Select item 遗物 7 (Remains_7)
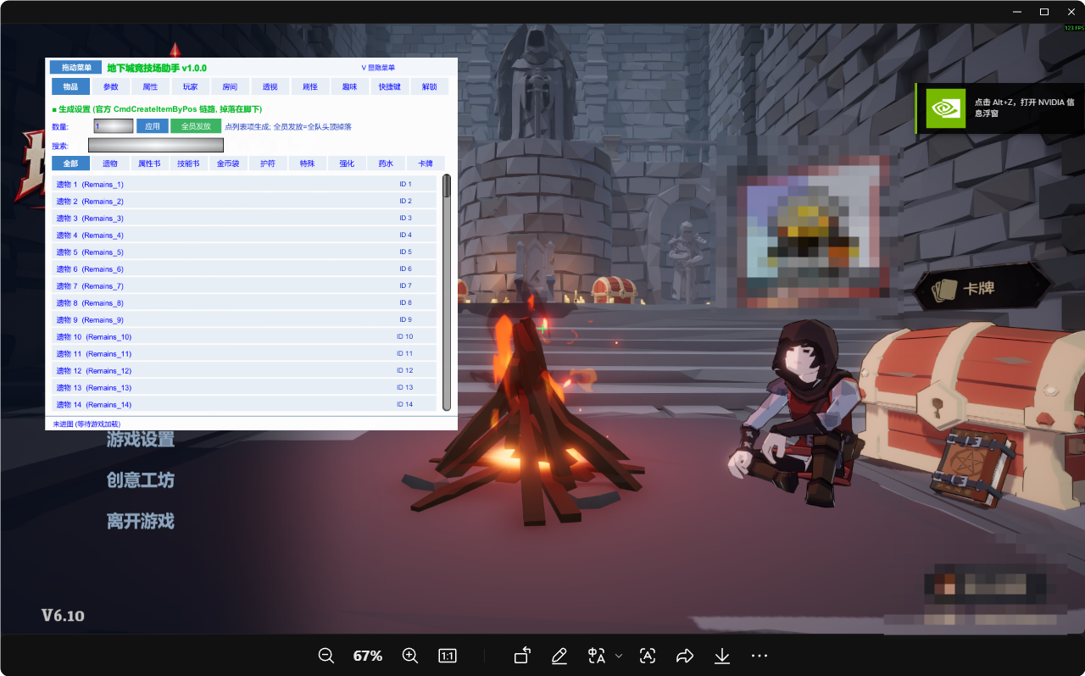Viewport: 1085px width, 676px height. point(244,285)
